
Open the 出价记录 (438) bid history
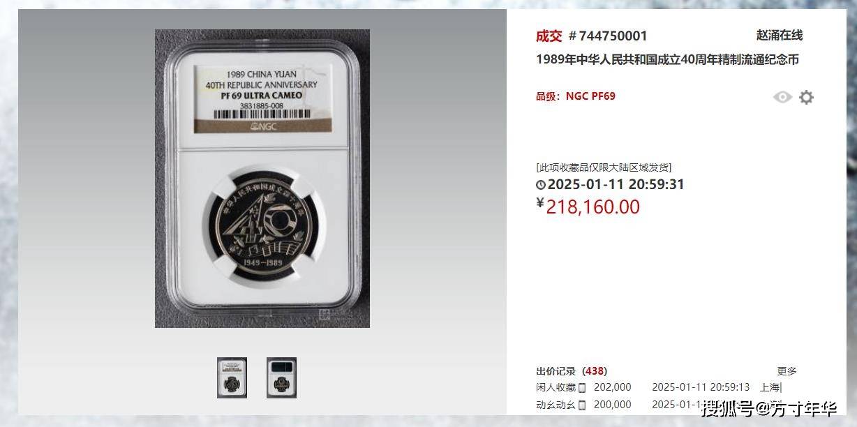coord(572,371)
